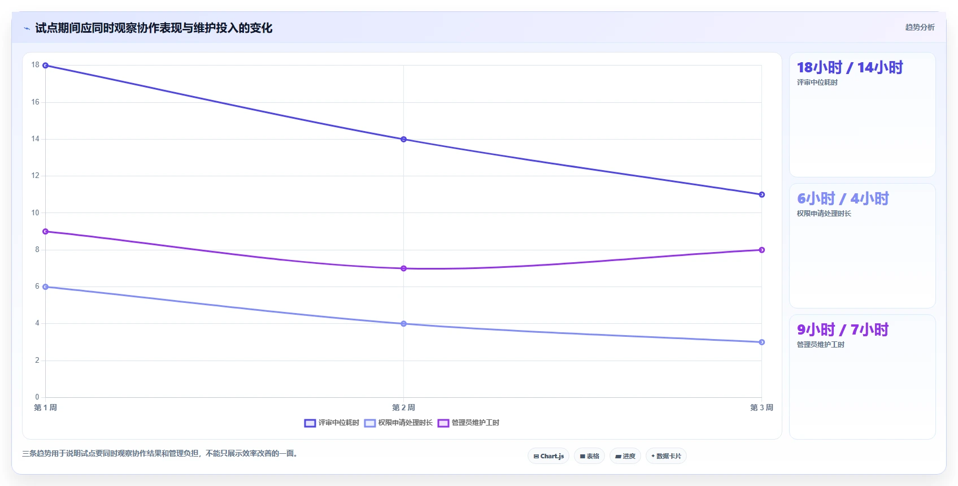Click the 9小时 / 7小时 card value
Image resolution: width=958 pixels, height=486 pixels.
point(843,330)
